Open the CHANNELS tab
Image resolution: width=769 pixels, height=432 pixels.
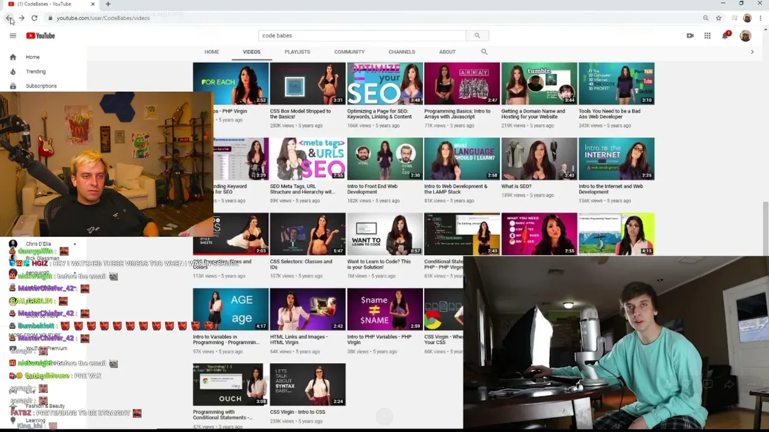coord(402,52)
